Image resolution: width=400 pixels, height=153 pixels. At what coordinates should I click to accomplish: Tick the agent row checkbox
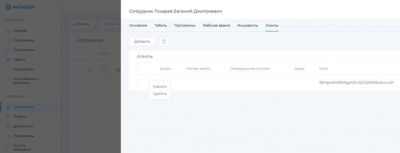pos(139,83)
